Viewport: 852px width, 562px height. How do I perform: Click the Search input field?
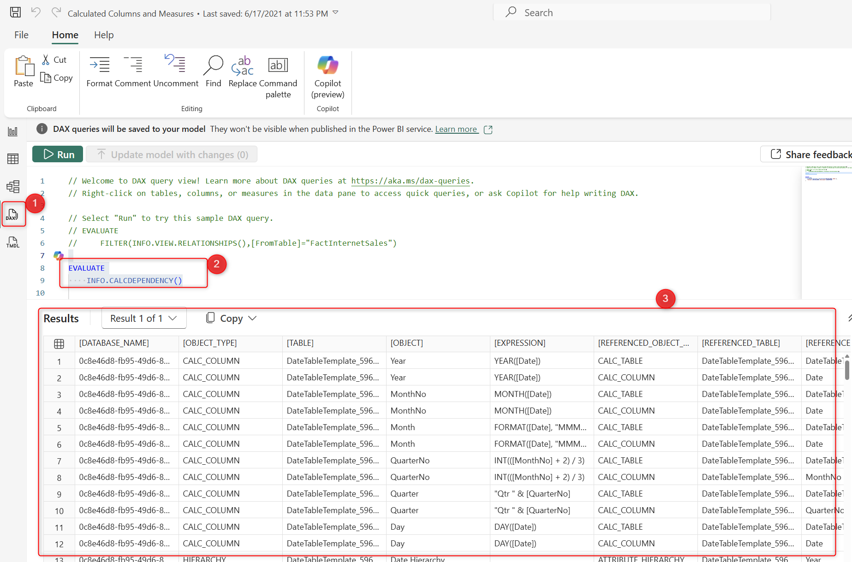pyautogui.click(x=632, y=12)
